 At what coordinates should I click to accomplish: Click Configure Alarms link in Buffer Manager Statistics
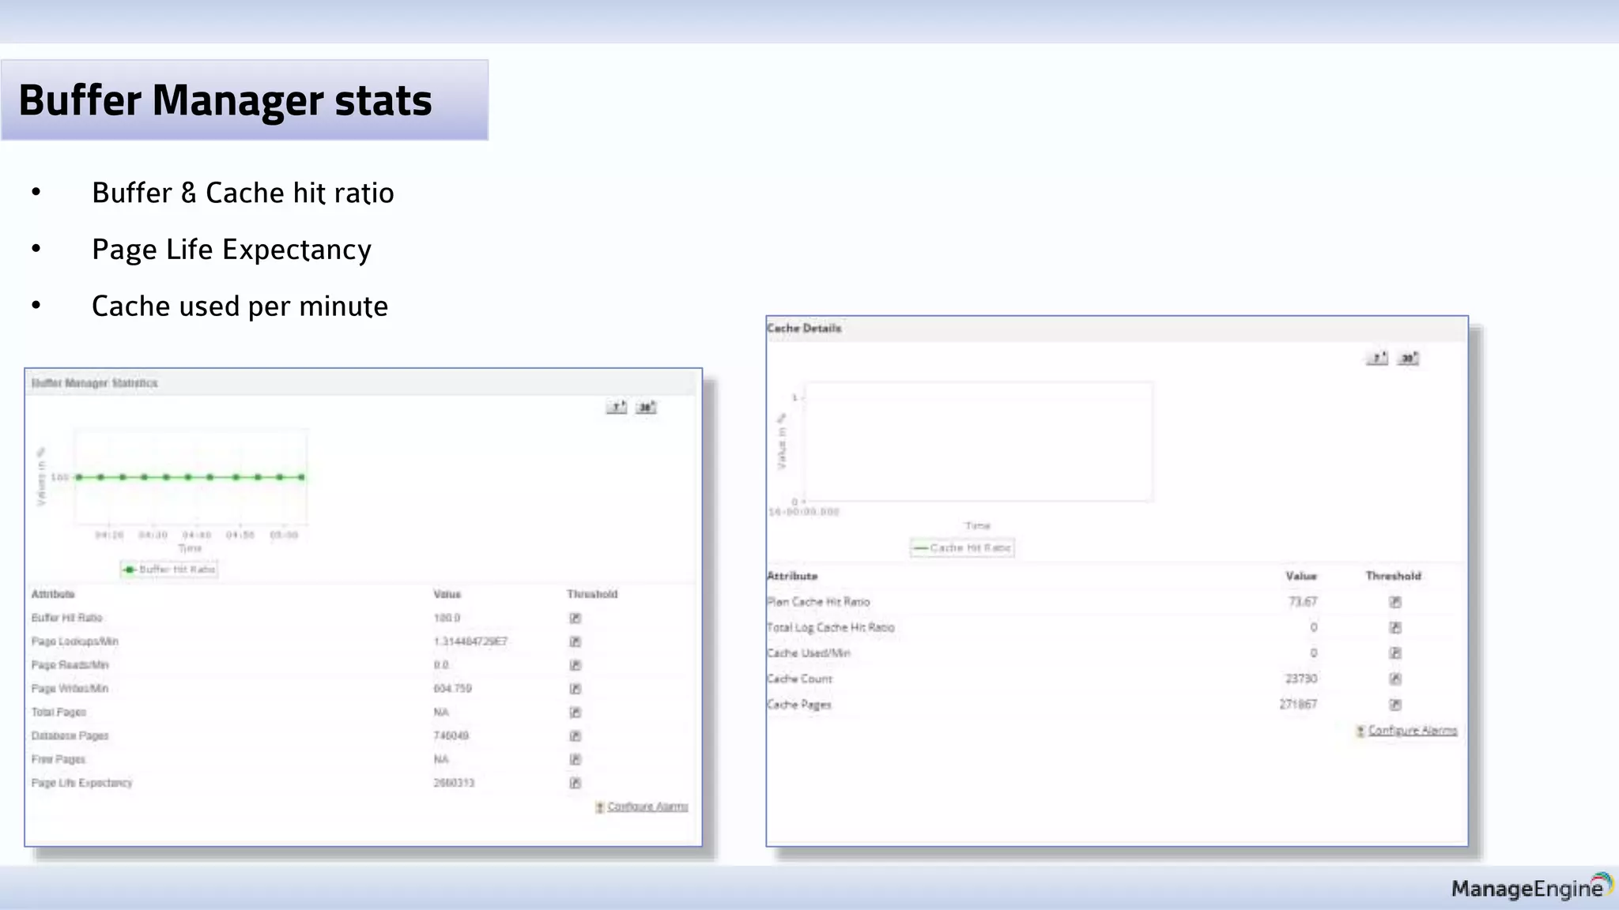coord(647,807)
